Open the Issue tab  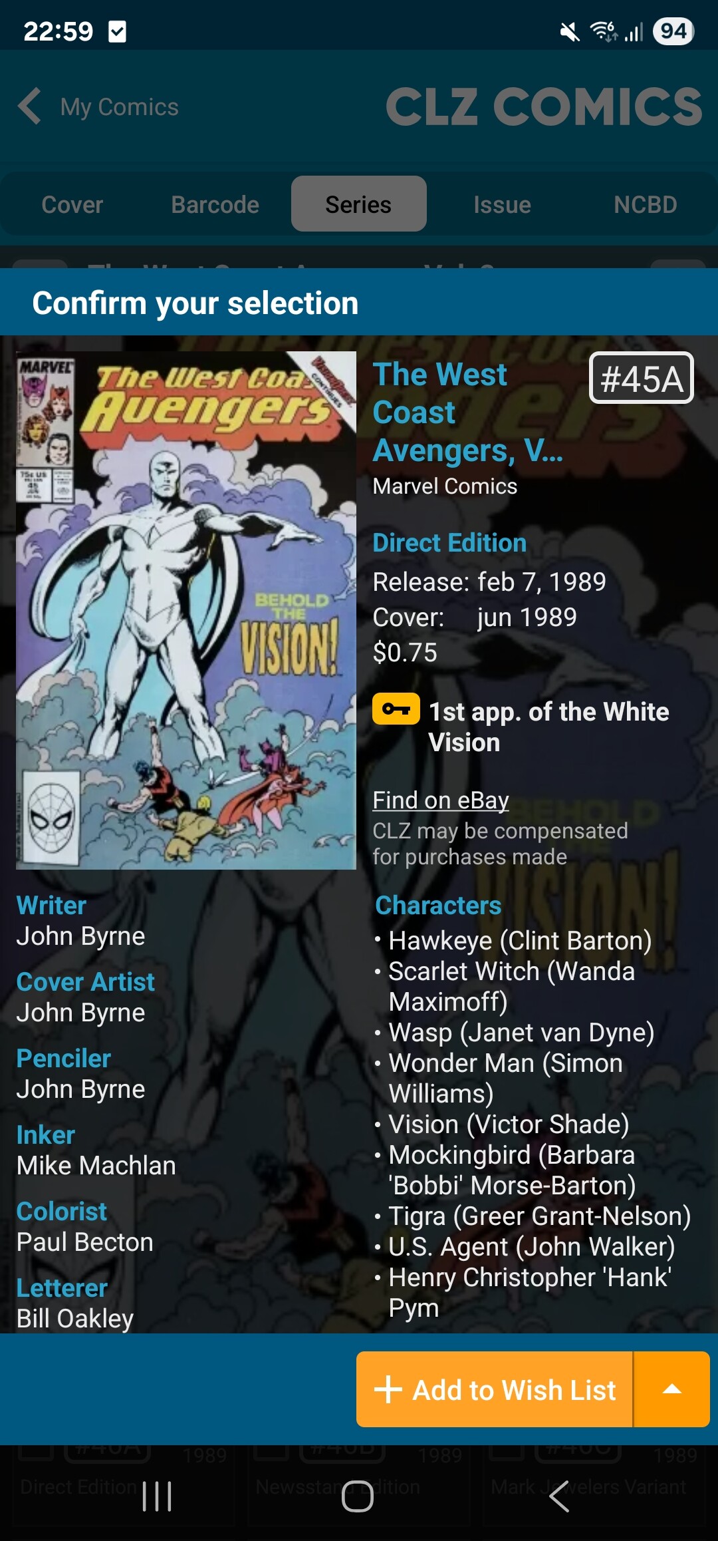click(503, 204)
